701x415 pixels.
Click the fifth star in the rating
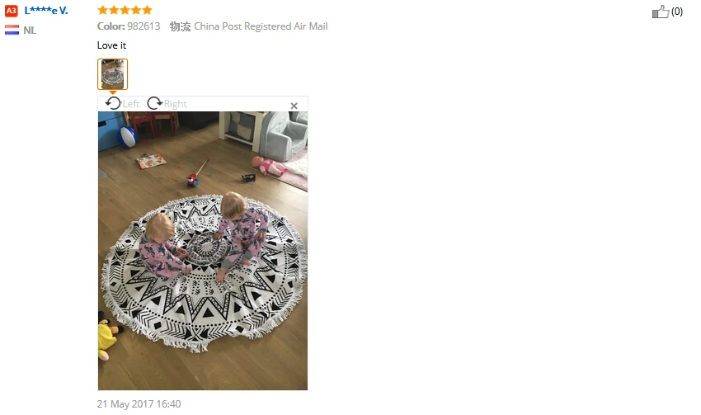tap(147, 10)
